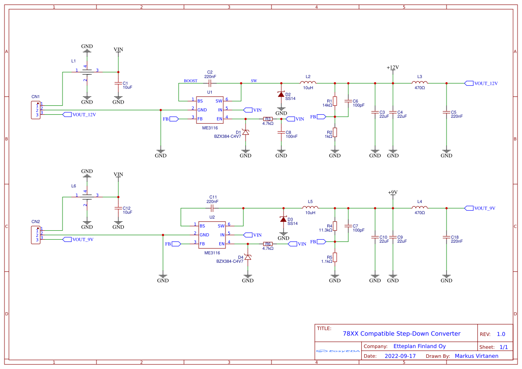Screen dimensions: 522x369
Task: Click the title text 78XX Compatible Step-Down Converter
Action: click(401, 333)
